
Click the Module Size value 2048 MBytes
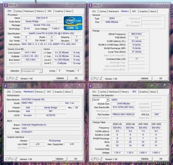pos(123,104)
